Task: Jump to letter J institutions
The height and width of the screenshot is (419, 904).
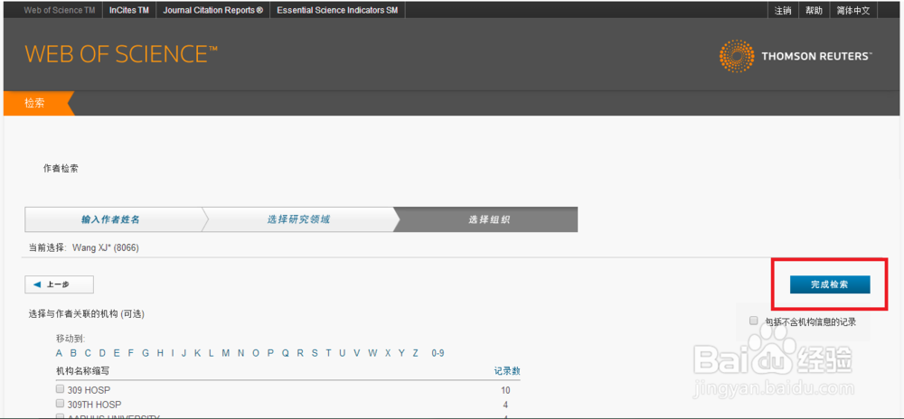Action: (x=184, y=353)
